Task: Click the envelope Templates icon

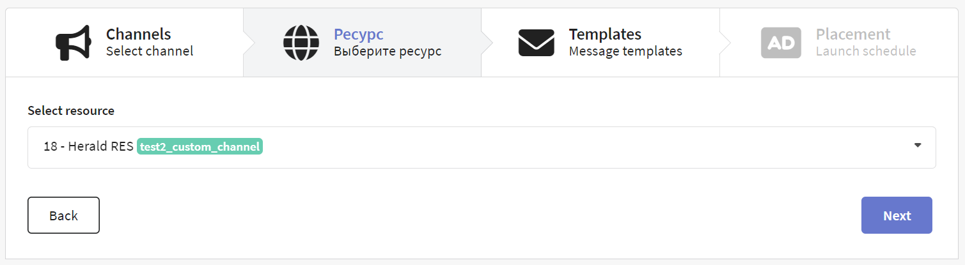Action: 536,42
